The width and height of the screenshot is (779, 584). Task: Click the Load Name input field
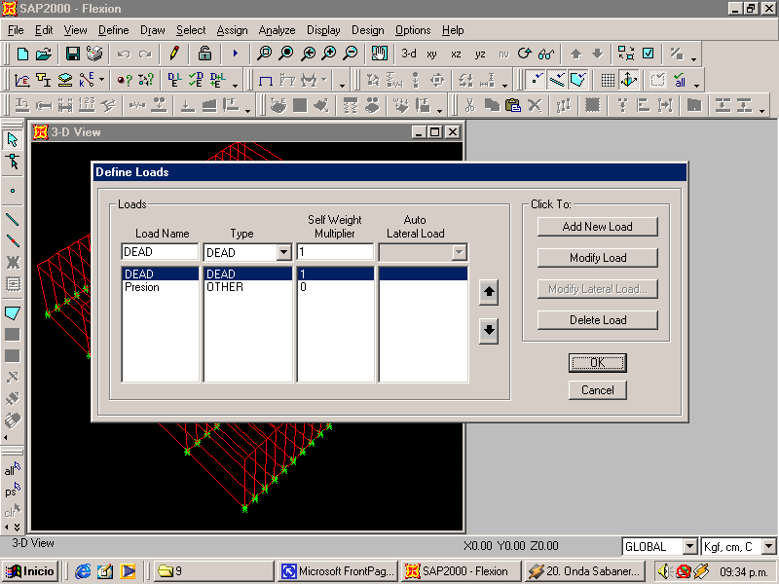click(x=160, y=252)
